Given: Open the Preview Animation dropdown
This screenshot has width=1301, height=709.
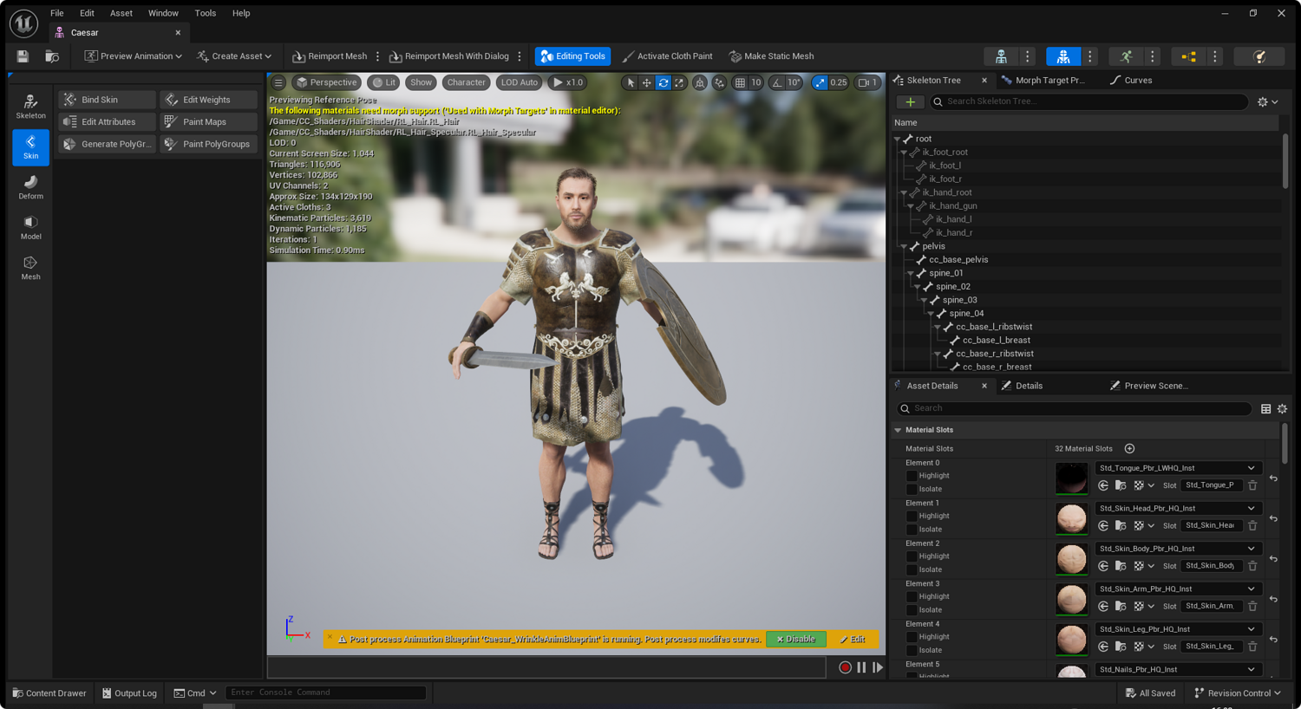Looking at the screenshot, I should (134, 56).
